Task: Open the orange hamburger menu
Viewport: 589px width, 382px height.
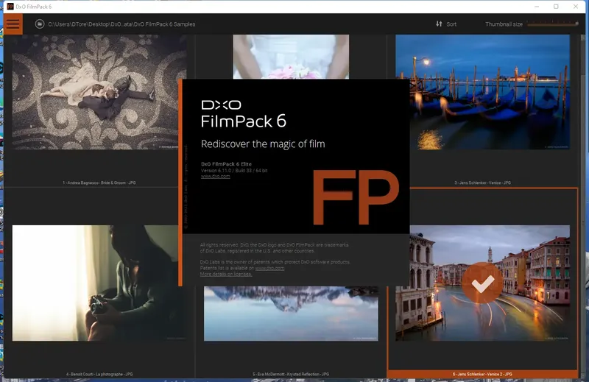Action: 13,24
